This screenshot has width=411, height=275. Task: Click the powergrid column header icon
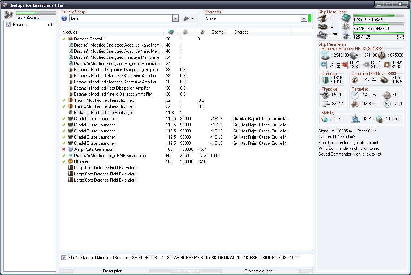(x=185, y=32)
